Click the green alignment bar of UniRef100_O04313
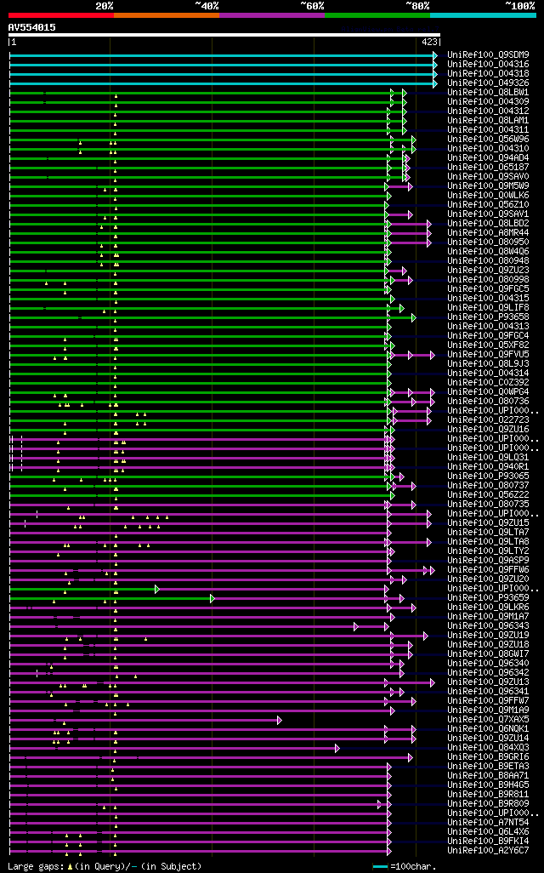 coord(199,328)
